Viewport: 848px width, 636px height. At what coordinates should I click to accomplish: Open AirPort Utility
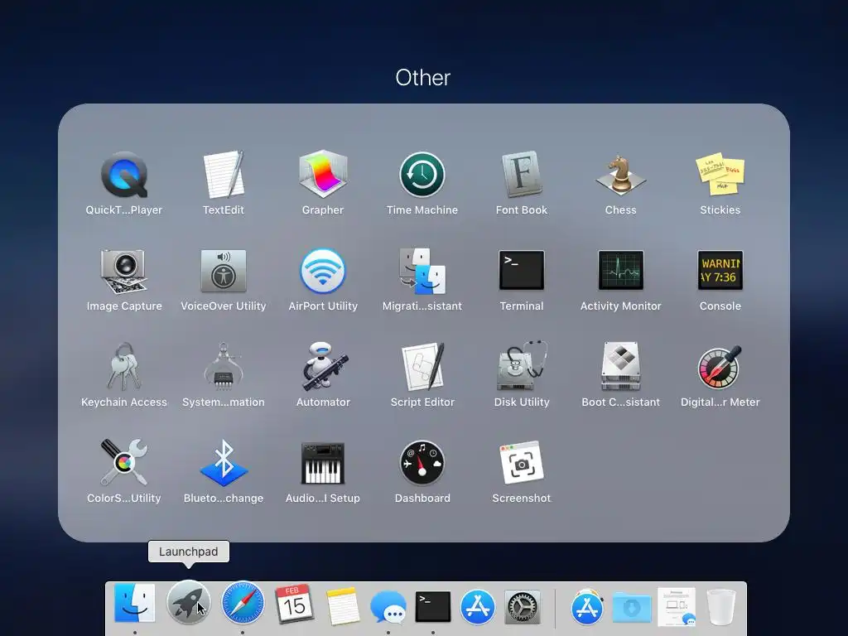323,271
